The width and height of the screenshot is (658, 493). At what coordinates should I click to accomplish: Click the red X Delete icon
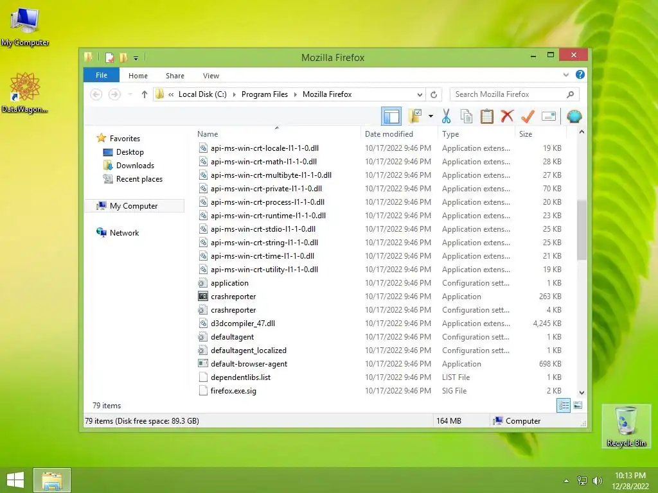[507, 116]
